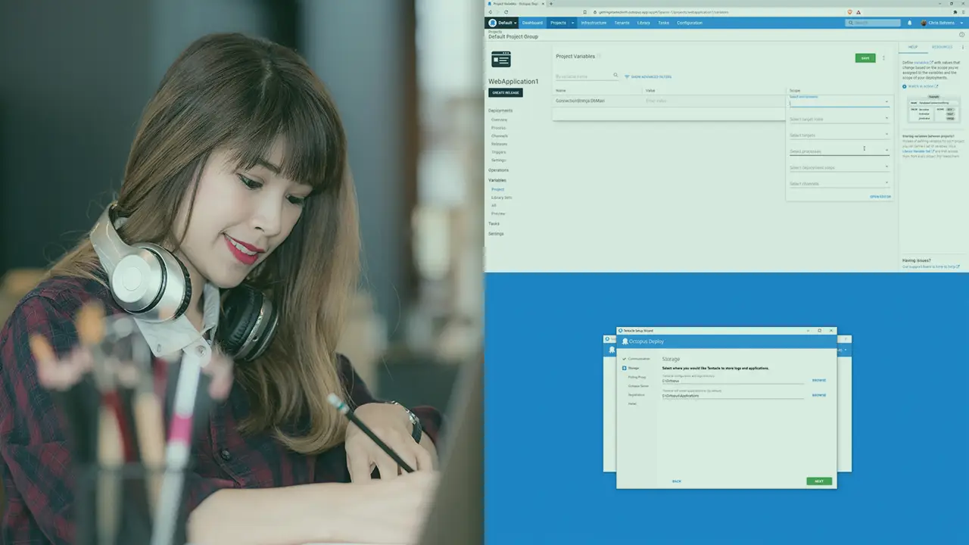Open the Select processes scope dropdown

[840, 151]
